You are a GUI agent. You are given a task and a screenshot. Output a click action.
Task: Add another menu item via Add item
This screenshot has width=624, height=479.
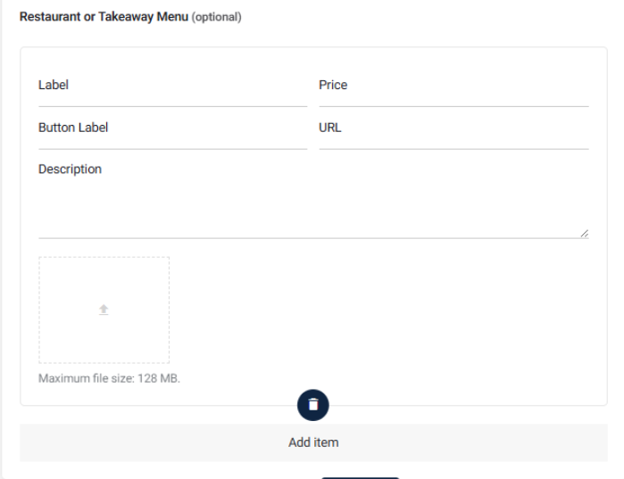click(x=313, y=442)
